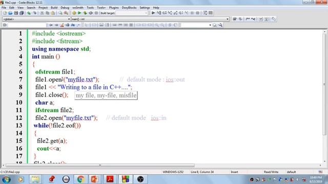Viewport: 328px width, 184px height.
Task: Toggle the source 'S' button in lower toolbar
Action: tap(170, 25)
